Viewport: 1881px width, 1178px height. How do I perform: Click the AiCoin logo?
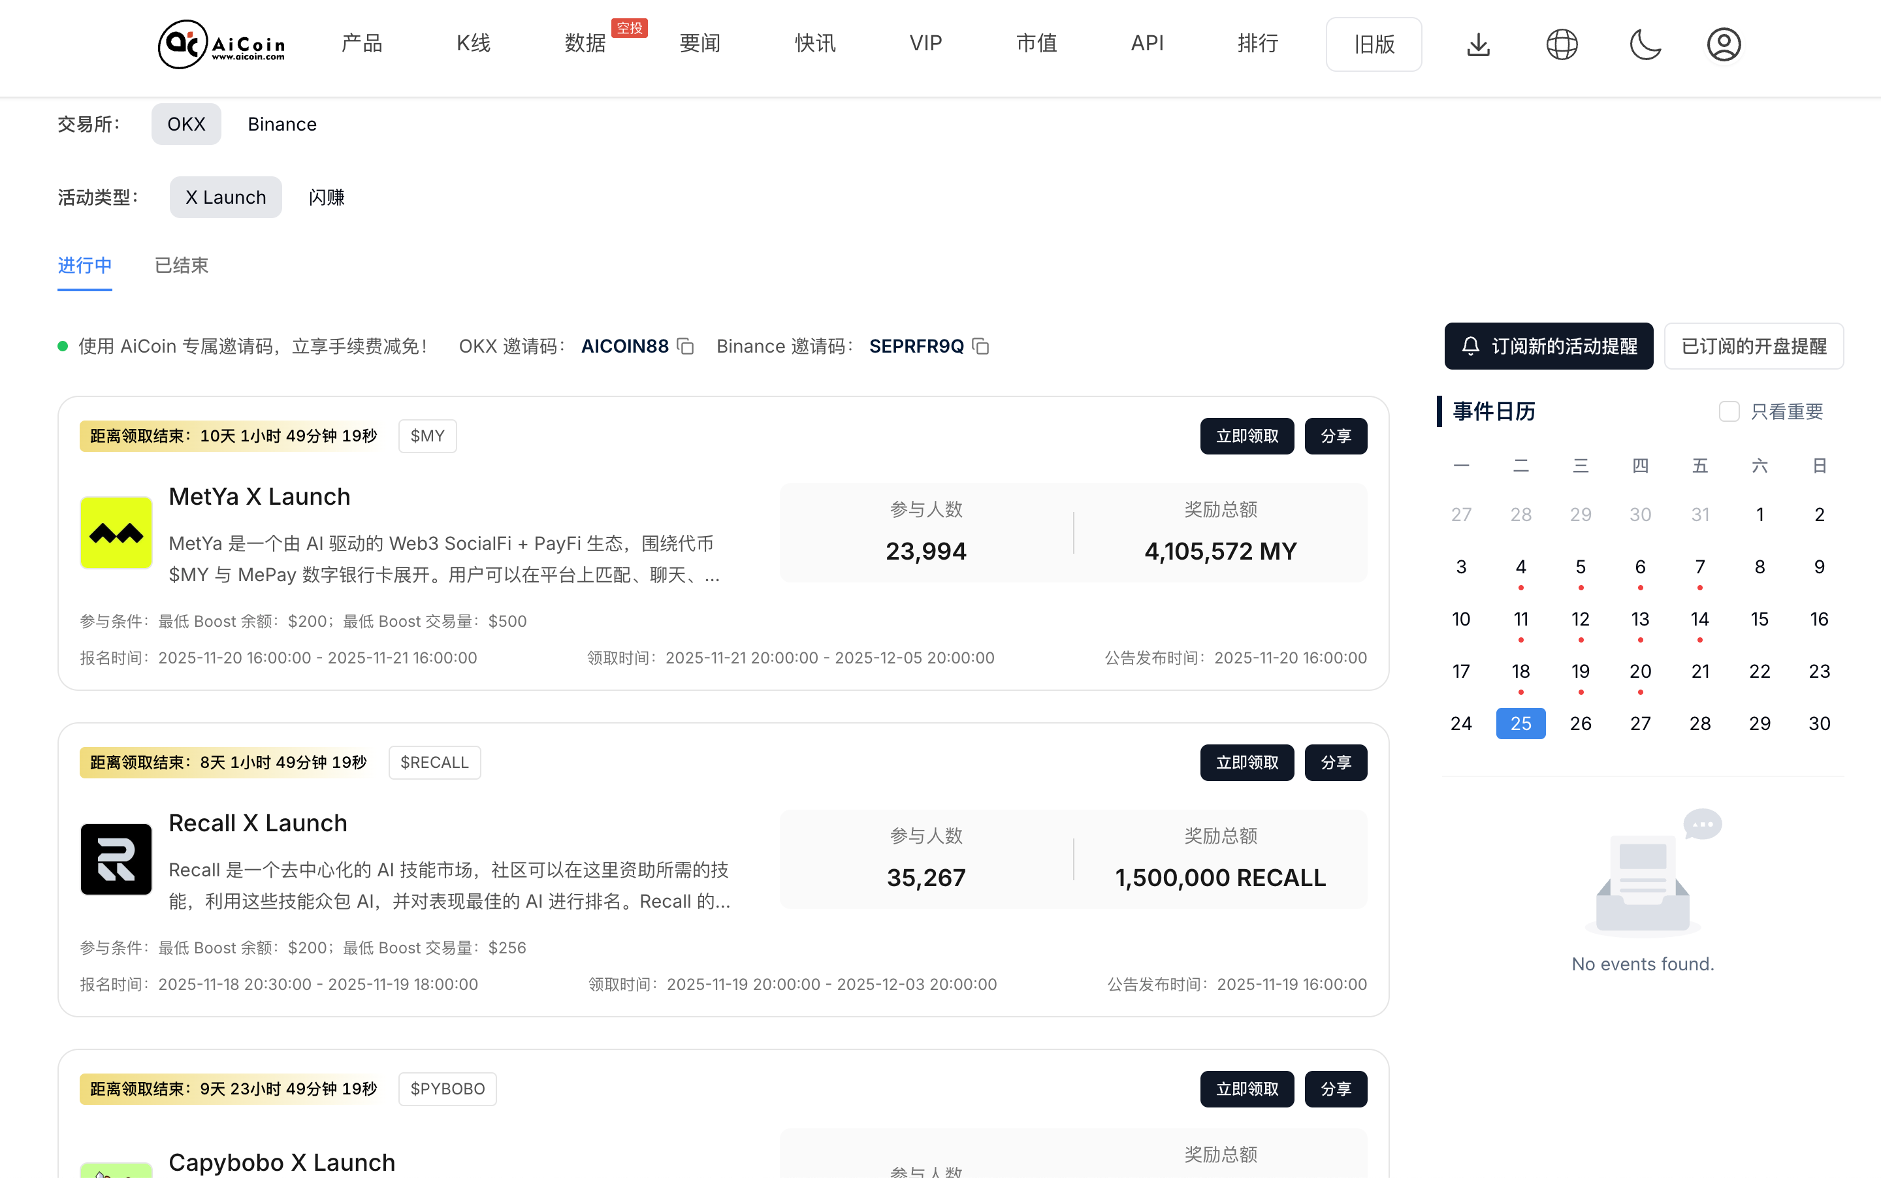221,44
